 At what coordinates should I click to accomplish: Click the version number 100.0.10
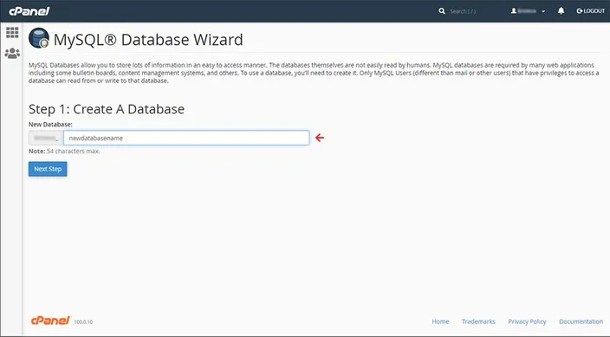(x=83, y=321)
